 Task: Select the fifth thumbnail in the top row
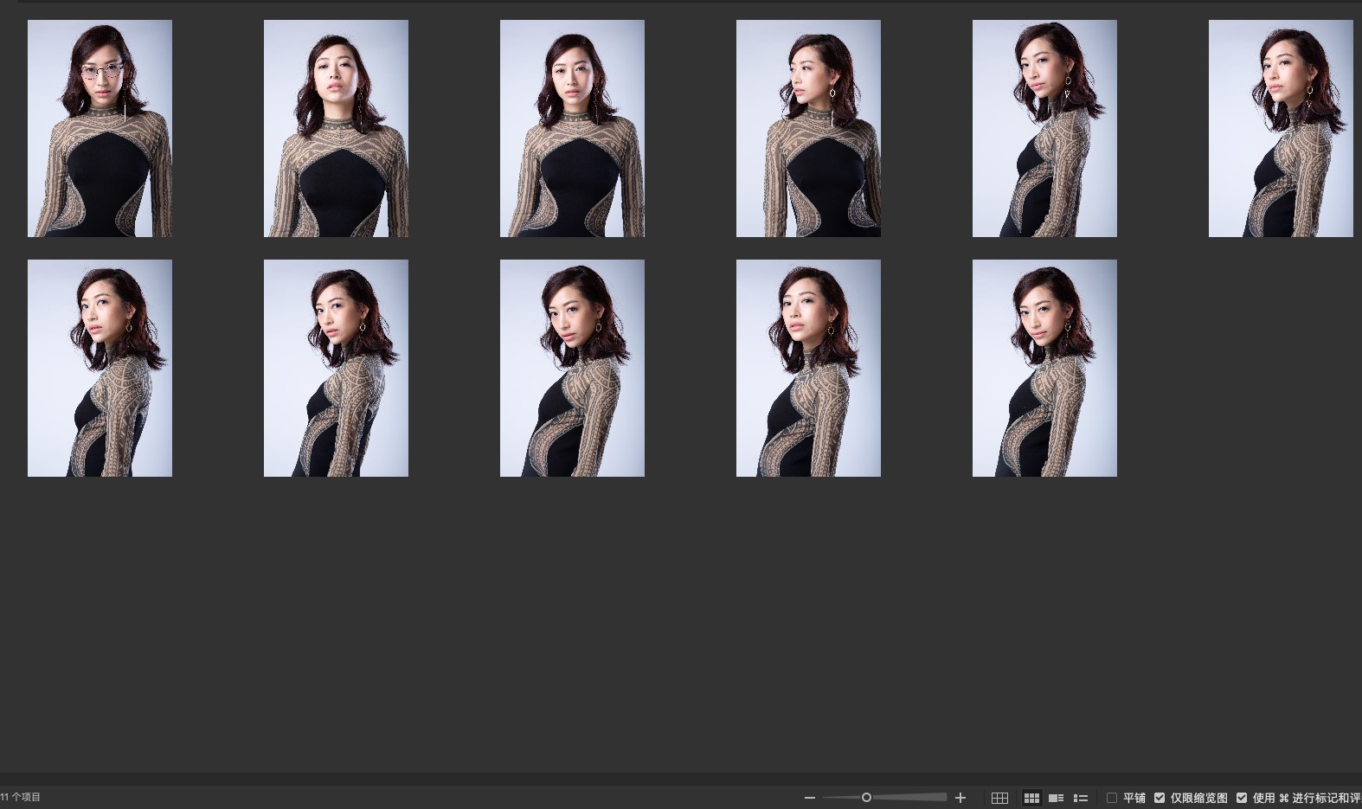tap(1044, 128)
